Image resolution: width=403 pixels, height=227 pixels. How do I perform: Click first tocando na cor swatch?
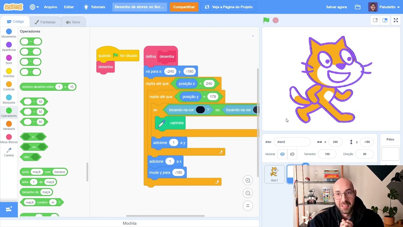pos(200,110)
